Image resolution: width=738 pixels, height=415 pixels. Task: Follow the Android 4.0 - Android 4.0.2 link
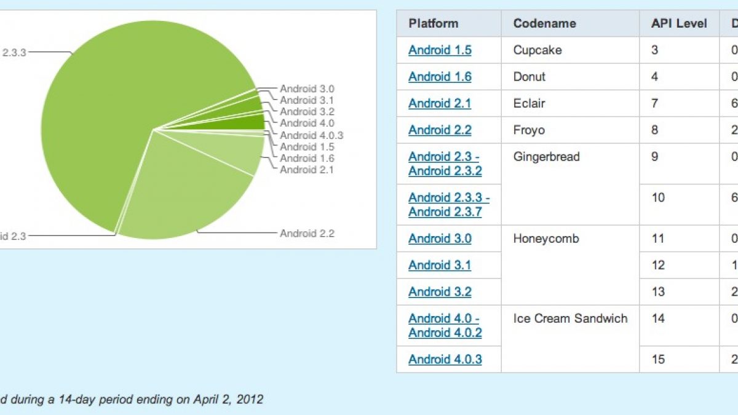(x=445, y=325)
